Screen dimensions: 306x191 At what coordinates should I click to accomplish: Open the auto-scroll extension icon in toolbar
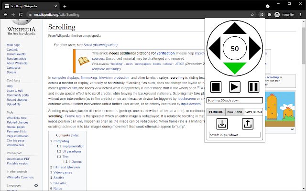pos(262,15)
